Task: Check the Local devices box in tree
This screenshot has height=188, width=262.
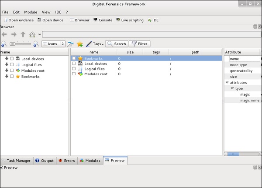Action: tap(12, 58)
